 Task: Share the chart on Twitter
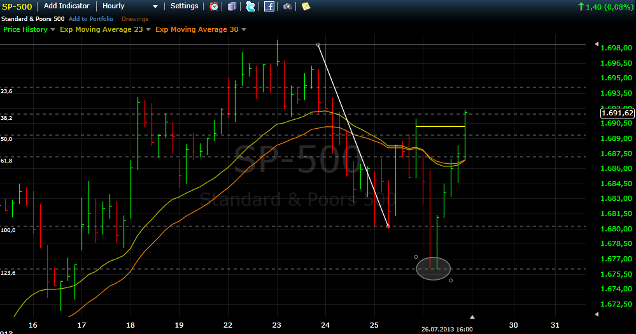[250, 6]
